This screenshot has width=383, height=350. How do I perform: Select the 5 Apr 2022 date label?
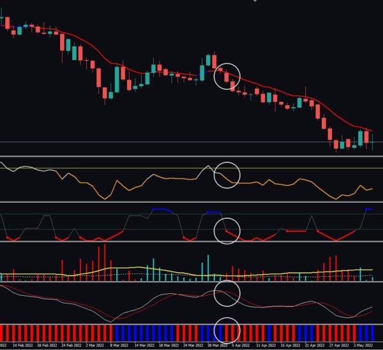[x=241, y=346]
